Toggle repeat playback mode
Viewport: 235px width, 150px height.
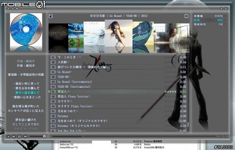tap(225, 136)
